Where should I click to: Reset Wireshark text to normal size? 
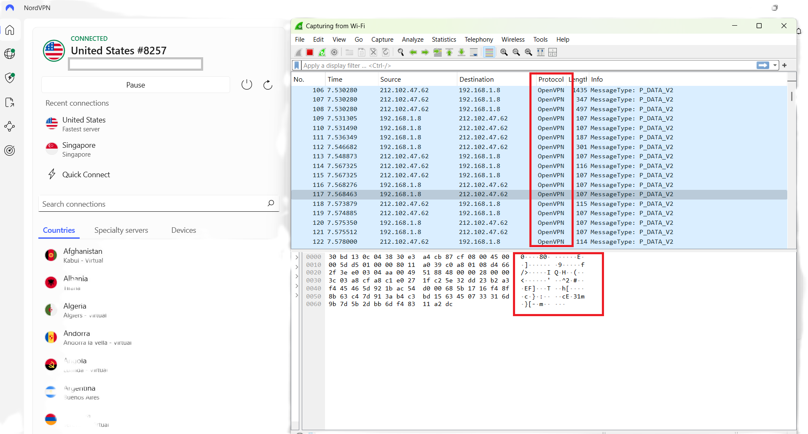tap(529, 52)
